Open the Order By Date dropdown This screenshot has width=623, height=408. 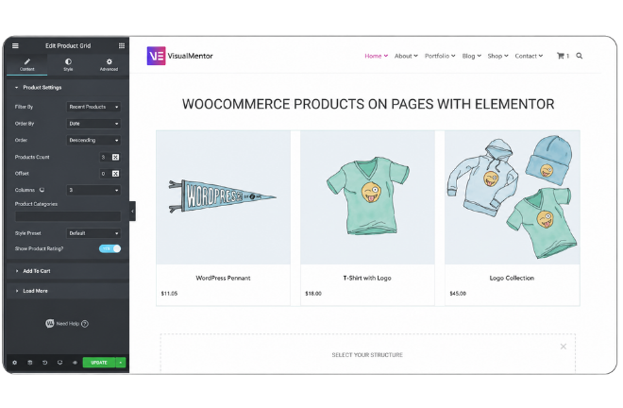click(93, 124)
